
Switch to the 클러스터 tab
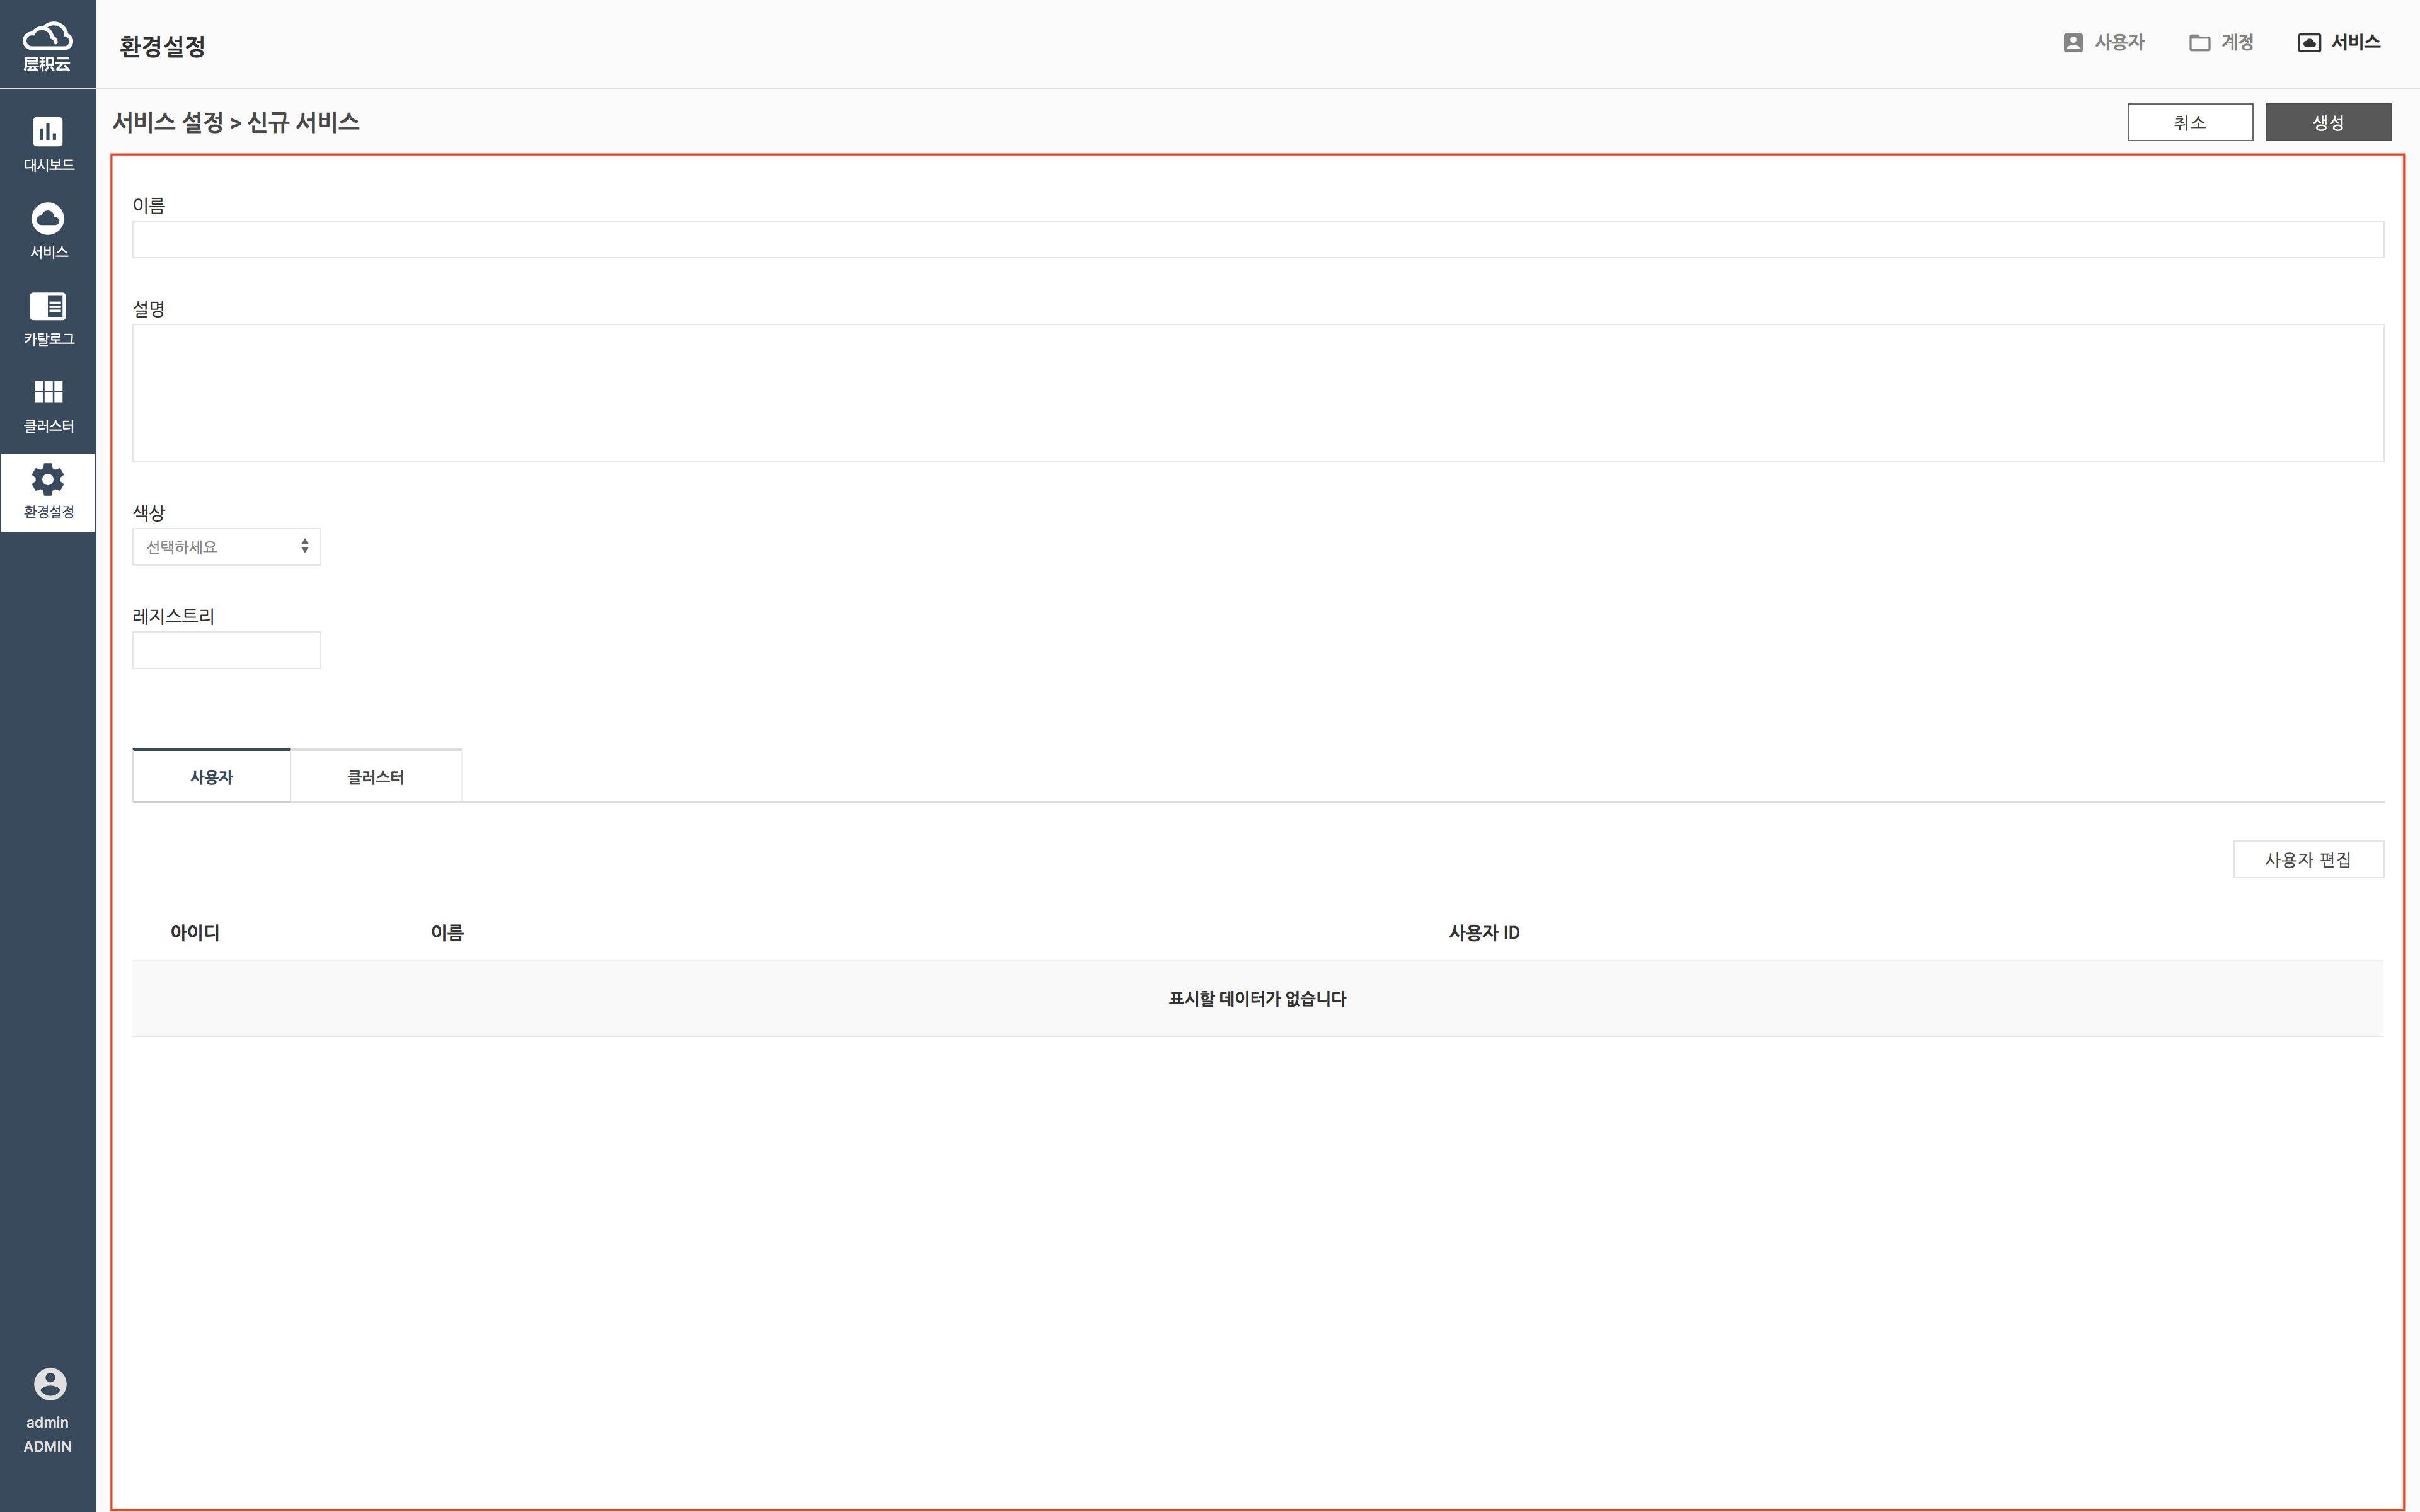pyautogui.click(x=375, y=777)
